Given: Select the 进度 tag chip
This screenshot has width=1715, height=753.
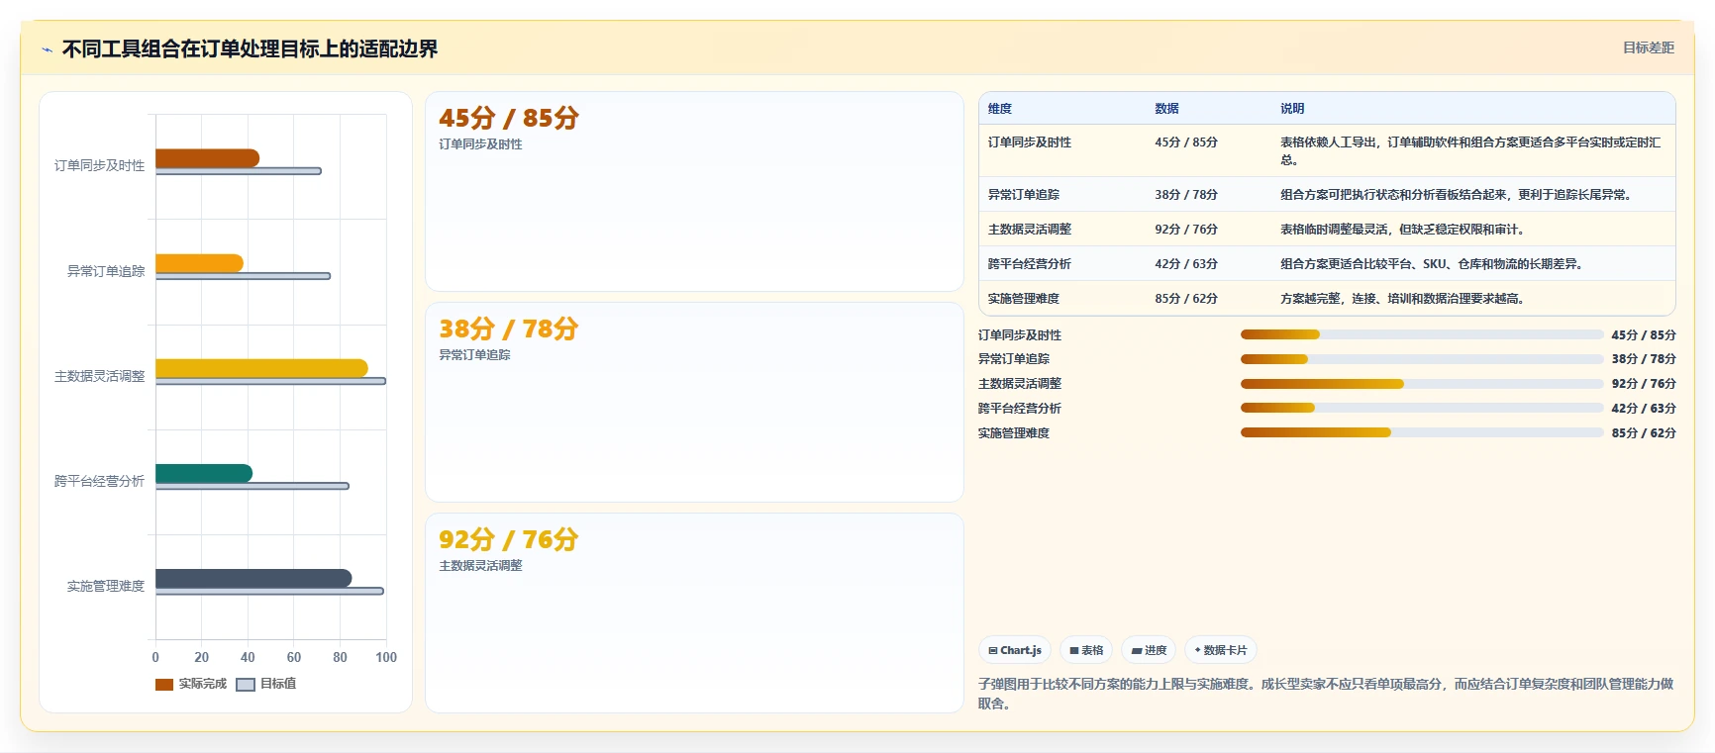Looking at the screenshot, I should (x=1149, y=650).
